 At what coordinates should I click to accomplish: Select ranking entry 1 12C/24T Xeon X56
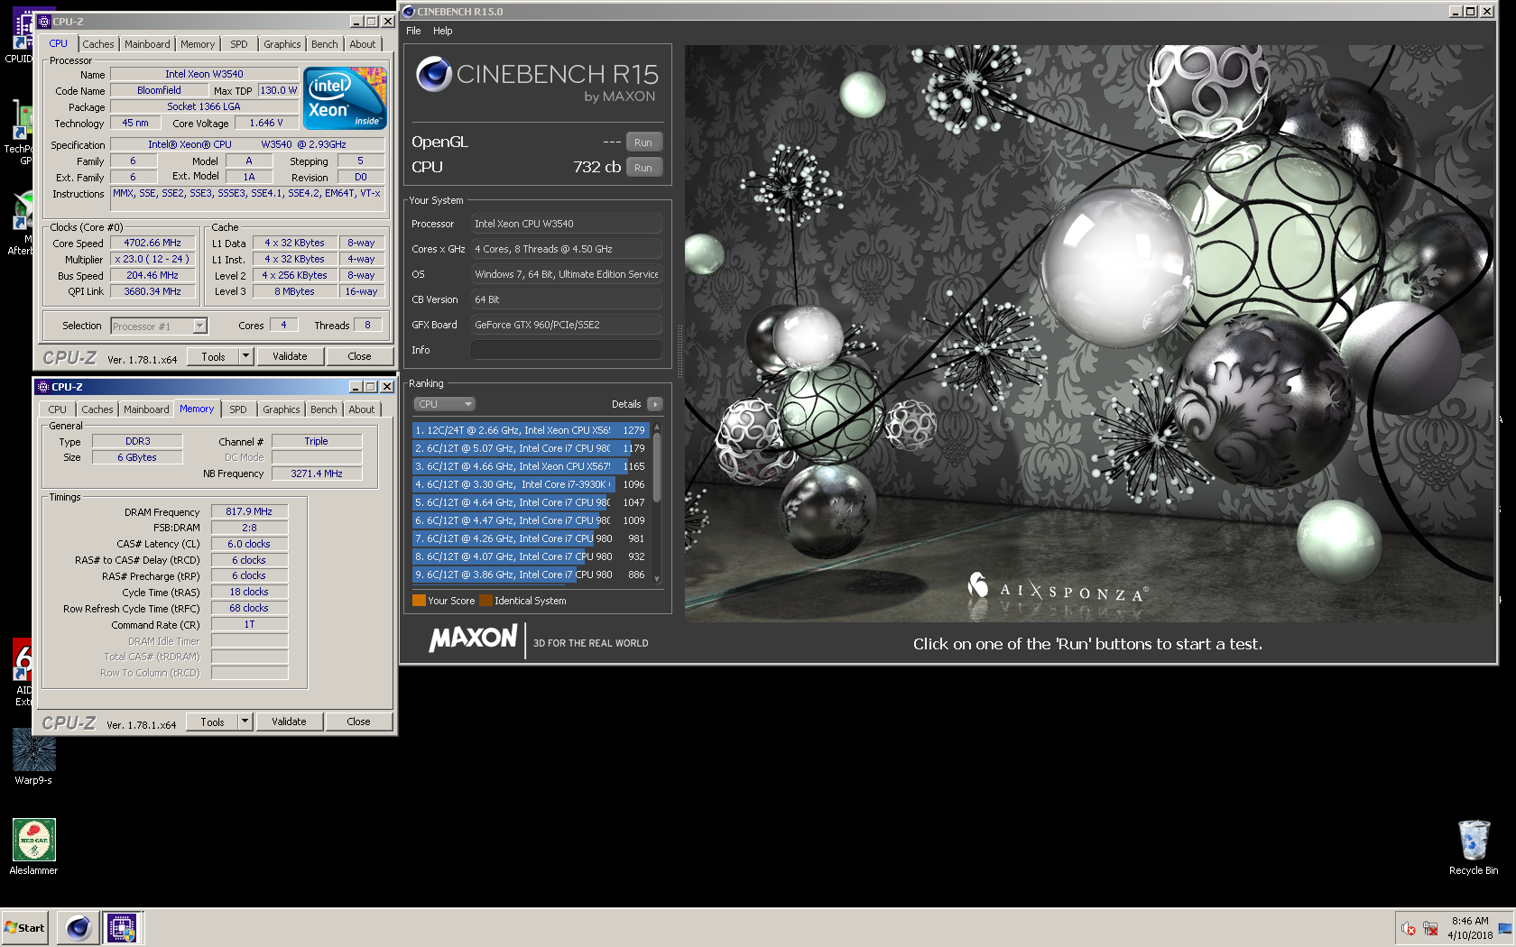531,430
